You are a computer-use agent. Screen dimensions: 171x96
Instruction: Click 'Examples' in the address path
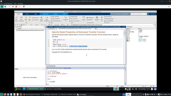pos(56,25)
